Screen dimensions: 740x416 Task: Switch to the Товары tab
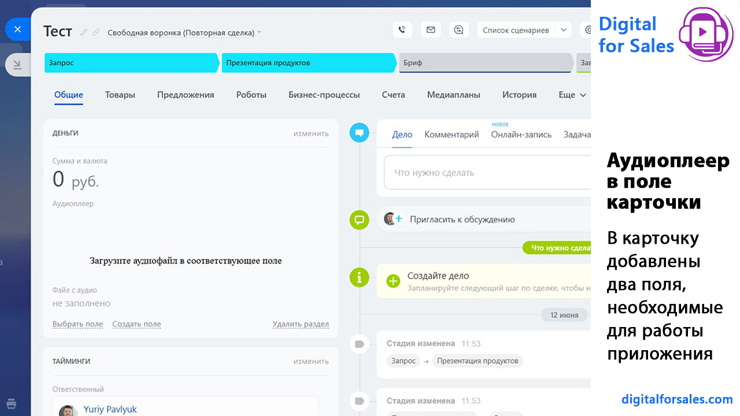click(x=120, y=95)
